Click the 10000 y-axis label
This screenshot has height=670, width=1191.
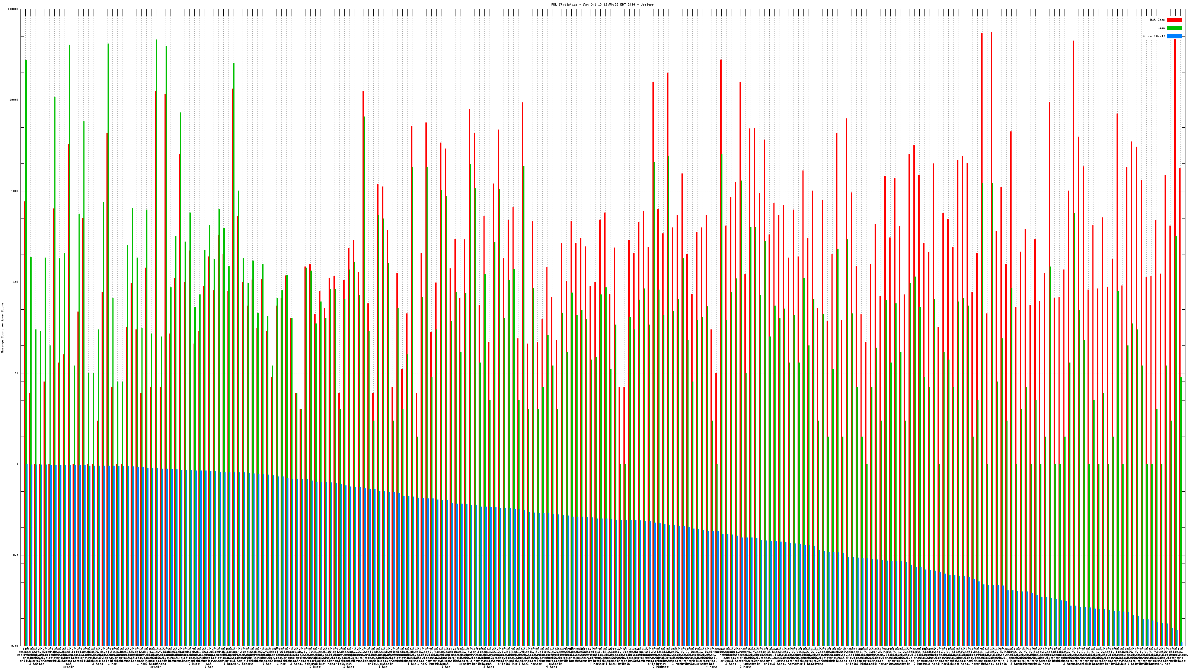[x=15, y=100]
